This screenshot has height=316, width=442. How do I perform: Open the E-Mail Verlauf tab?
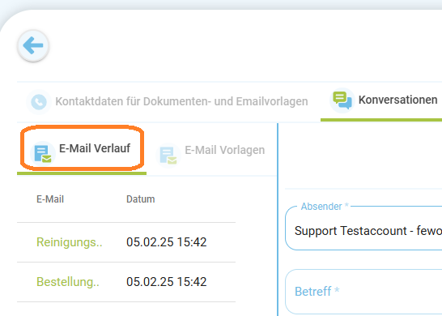[82, 149]
